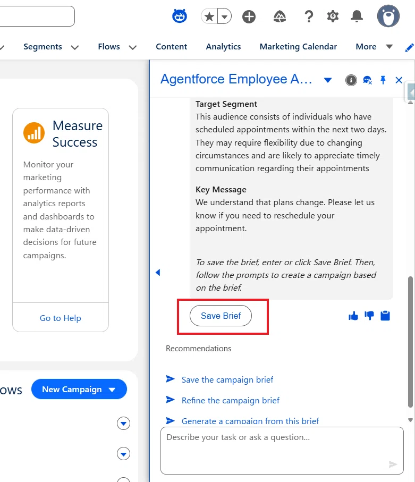Viewport: 415px width, 482px height.
Task: Click the end conversation chat icon
Action: 367,80
